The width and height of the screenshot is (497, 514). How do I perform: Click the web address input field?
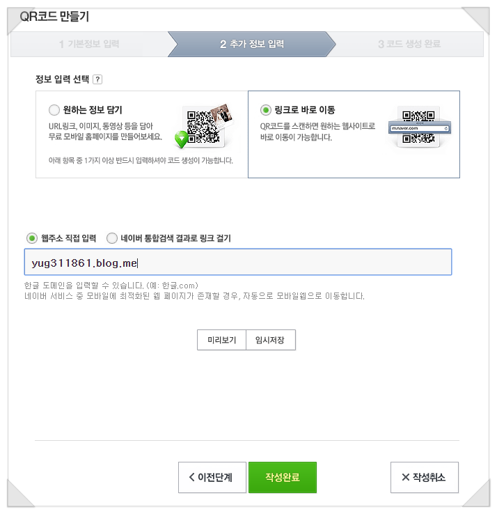pos(238,262)
